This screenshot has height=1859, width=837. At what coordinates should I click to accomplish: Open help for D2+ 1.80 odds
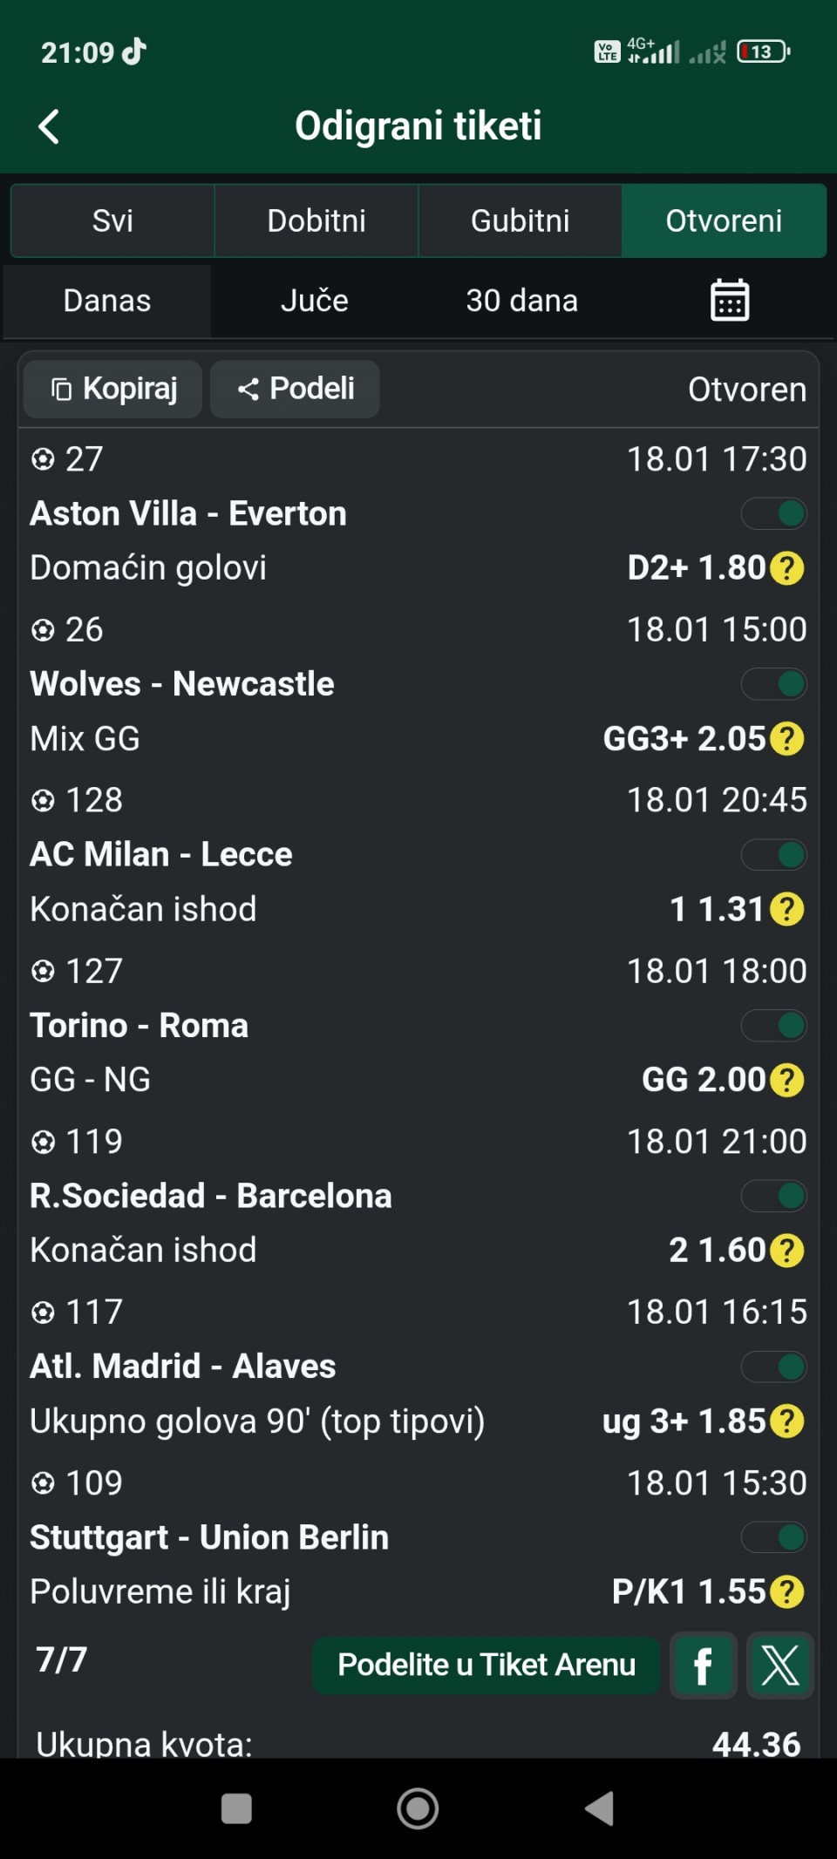point(787,568)
